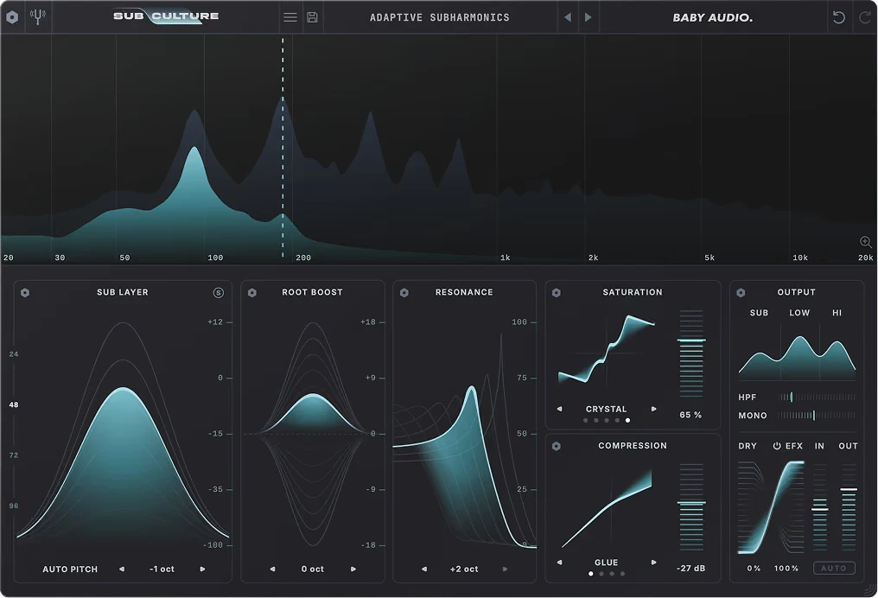878x598 pixels.
Task: Select next Resonance octave
Action: click(x=505, y=569)
